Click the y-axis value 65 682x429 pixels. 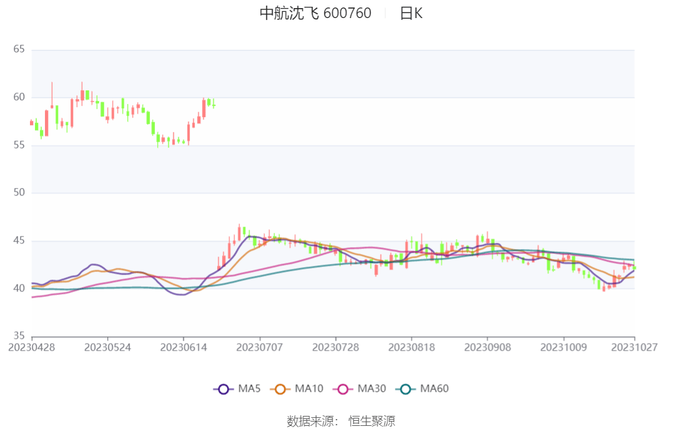19,49
